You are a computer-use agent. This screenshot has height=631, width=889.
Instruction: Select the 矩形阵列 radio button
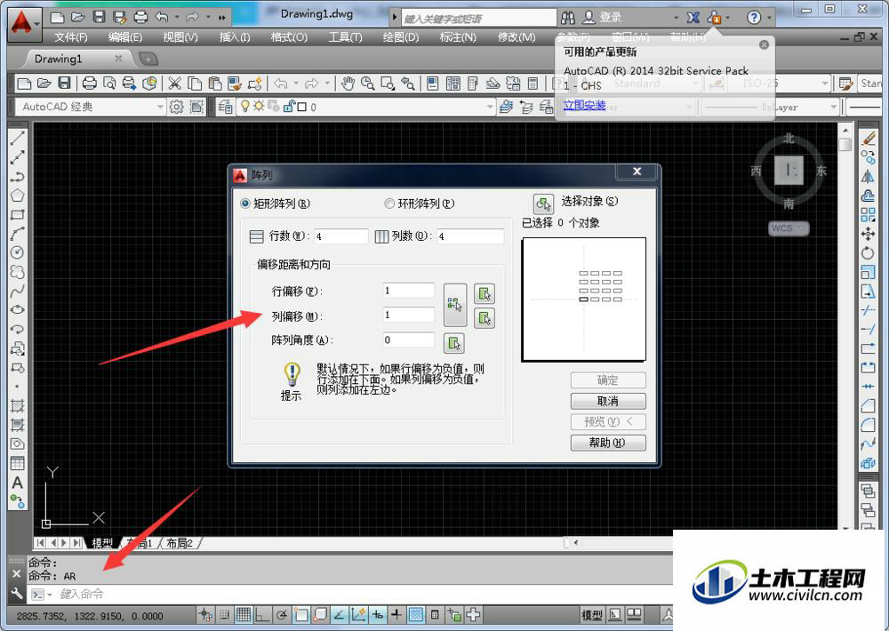(245, 204)
